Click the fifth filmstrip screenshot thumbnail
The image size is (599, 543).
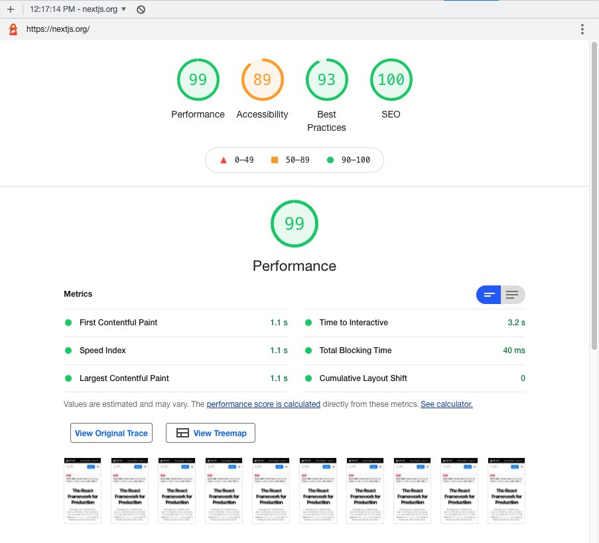click(271, 491)
